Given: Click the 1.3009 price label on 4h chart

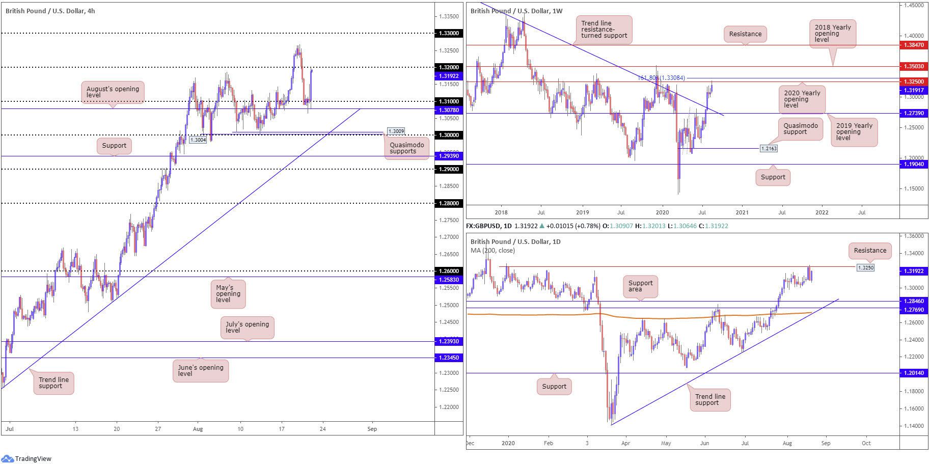Looking at the screenshot, I should pyautogui.click(x=396, y=131).
